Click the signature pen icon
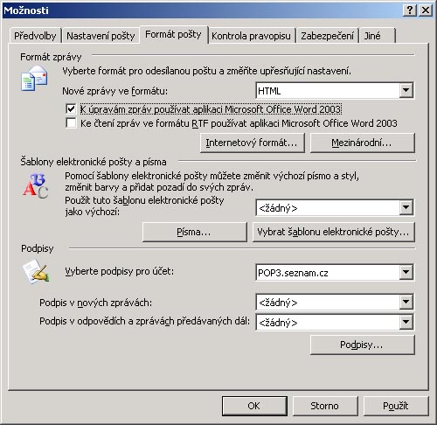 point(36,272)
